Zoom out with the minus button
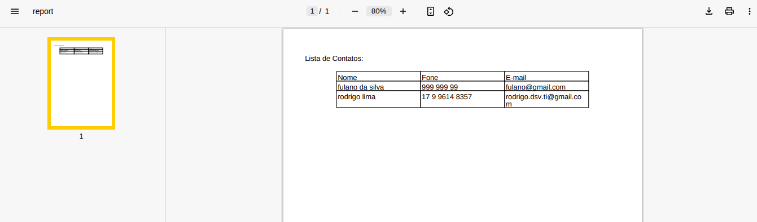 355,11
